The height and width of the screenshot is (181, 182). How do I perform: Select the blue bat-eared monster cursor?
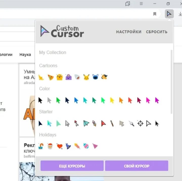point(95,77)
